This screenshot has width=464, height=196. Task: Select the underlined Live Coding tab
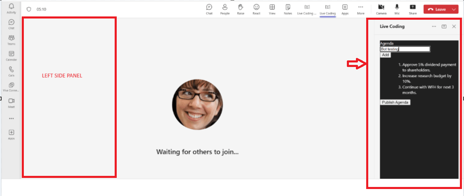pos(328,9)
